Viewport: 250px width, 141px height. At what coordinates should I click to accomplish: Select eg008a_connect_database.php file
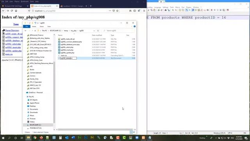(x=71, y=42)
